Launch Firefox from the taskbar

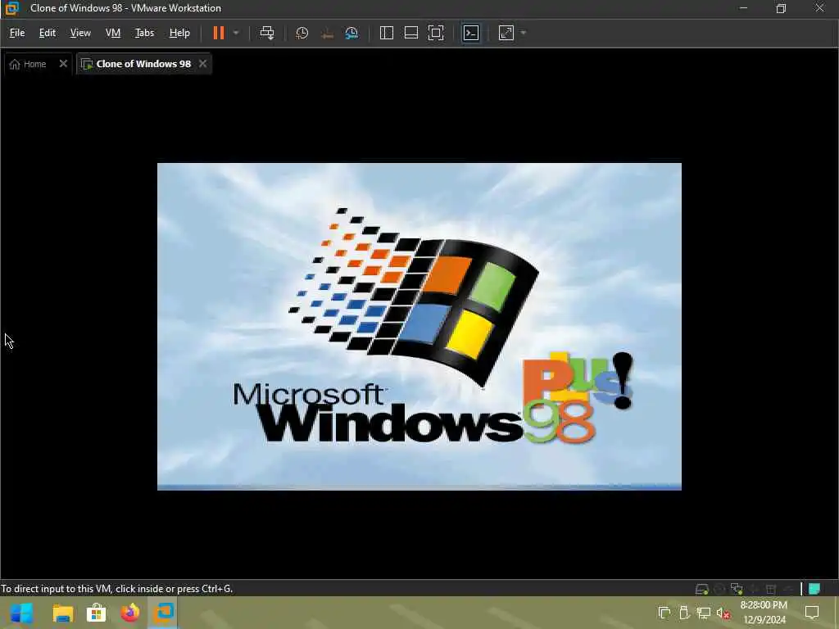(x=129, y=613)
